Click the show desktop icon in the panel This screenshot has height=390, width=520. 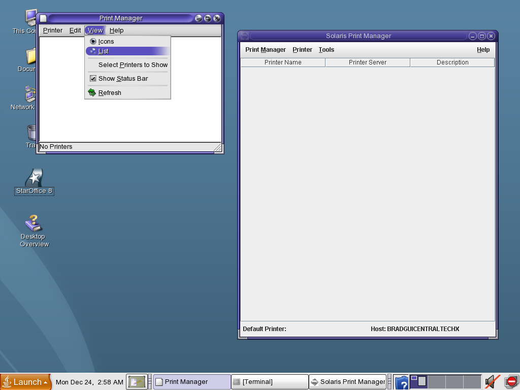pos(137,382)
